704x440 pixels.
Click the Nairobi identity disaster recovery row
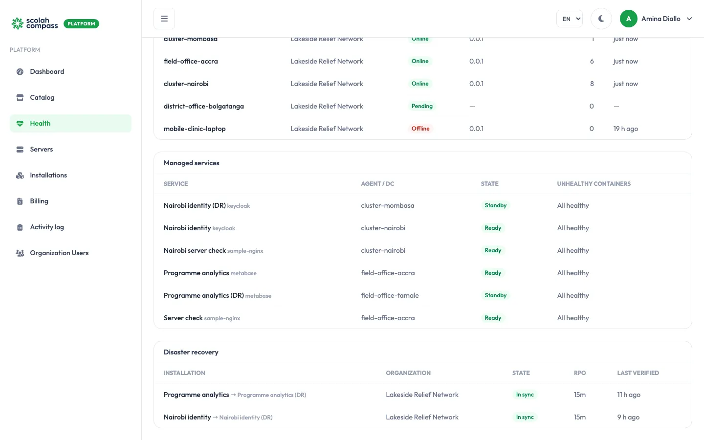click(423, 417)
